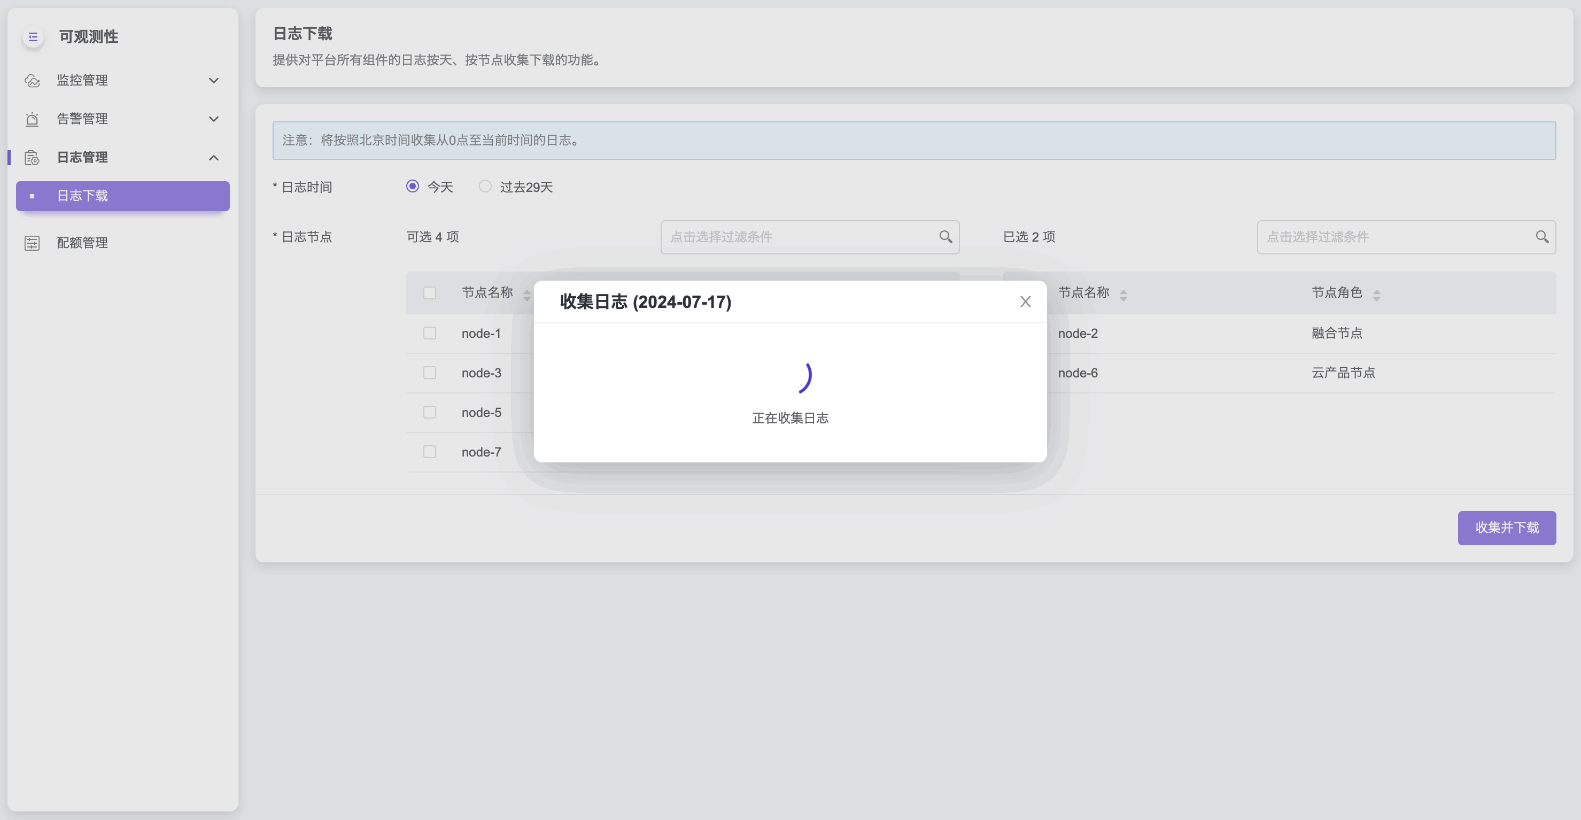Select the 过去29天 radio option
1581x820 pixels.
(x=485, y=186)
